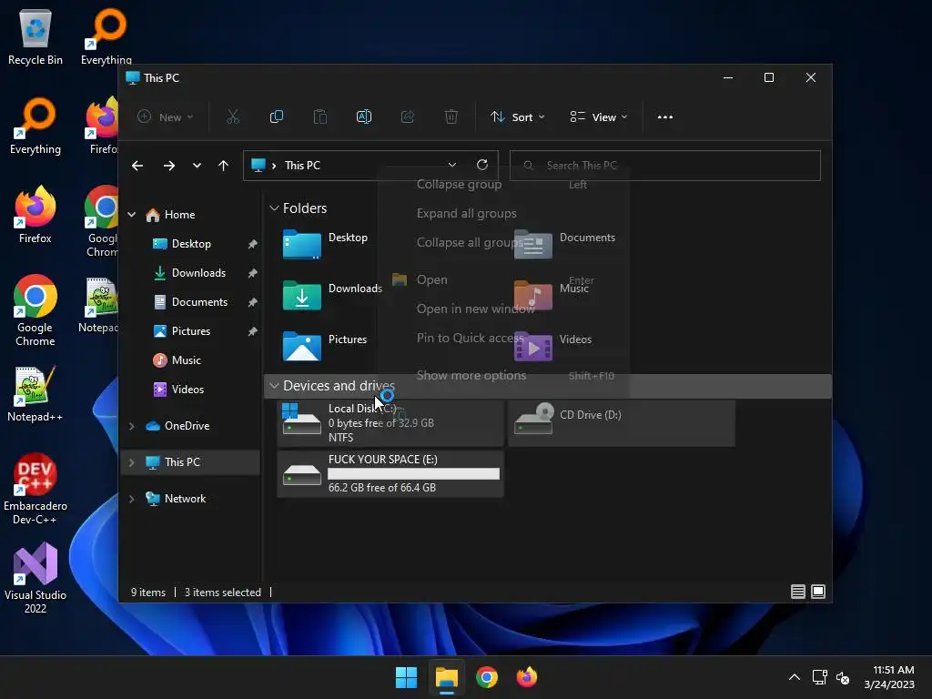932x699 pixels.
Task: Select the Local Disk (C:) drive
Action: point(390,422)
